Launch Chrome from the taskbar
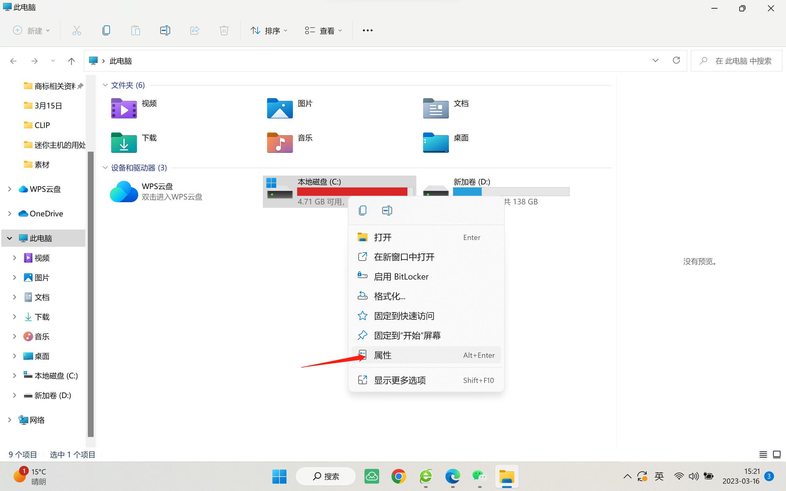 [399, 476]
